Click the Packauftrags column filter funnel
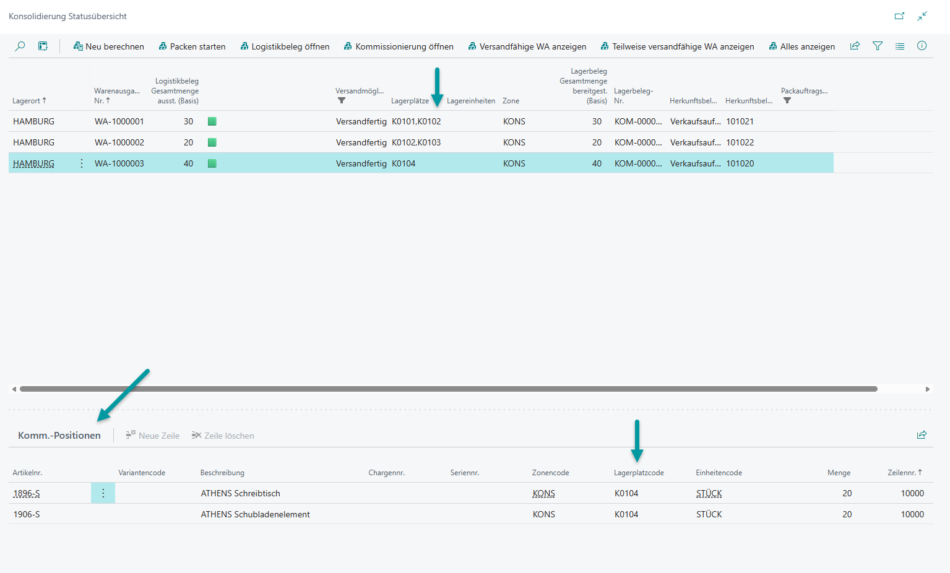The image size is (950, 573). 787,100
